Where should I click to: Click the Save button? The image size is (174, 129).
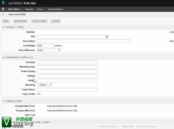click(6, 21)
